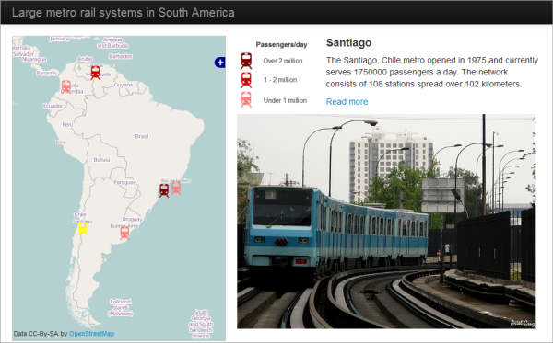Click the 1 - 2 million legend train icon
The image size is (553, 343).
pyautogui.click(x=246, y=80)
